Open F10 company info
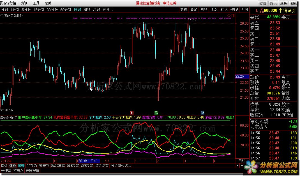 click(214, 10)
